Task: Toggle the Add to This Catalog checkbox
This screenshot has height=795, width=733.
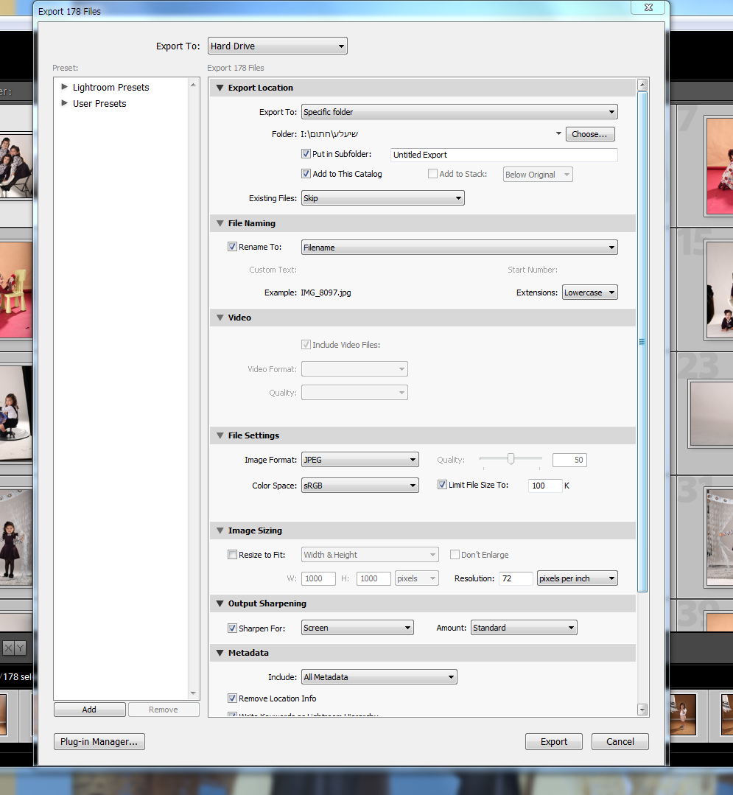Action: pyautogui.click(x=306, y=173)
